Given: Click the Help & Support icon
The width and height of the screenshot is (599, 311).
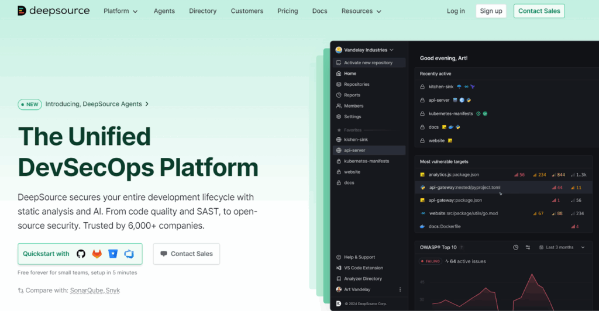Looking at the screenshot, I should [339, 257].
